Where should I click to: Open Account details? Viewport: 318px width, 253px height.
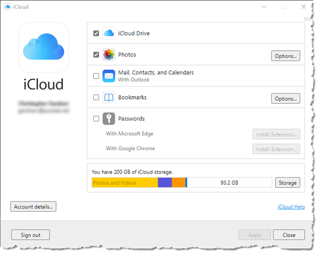[33, 206]
